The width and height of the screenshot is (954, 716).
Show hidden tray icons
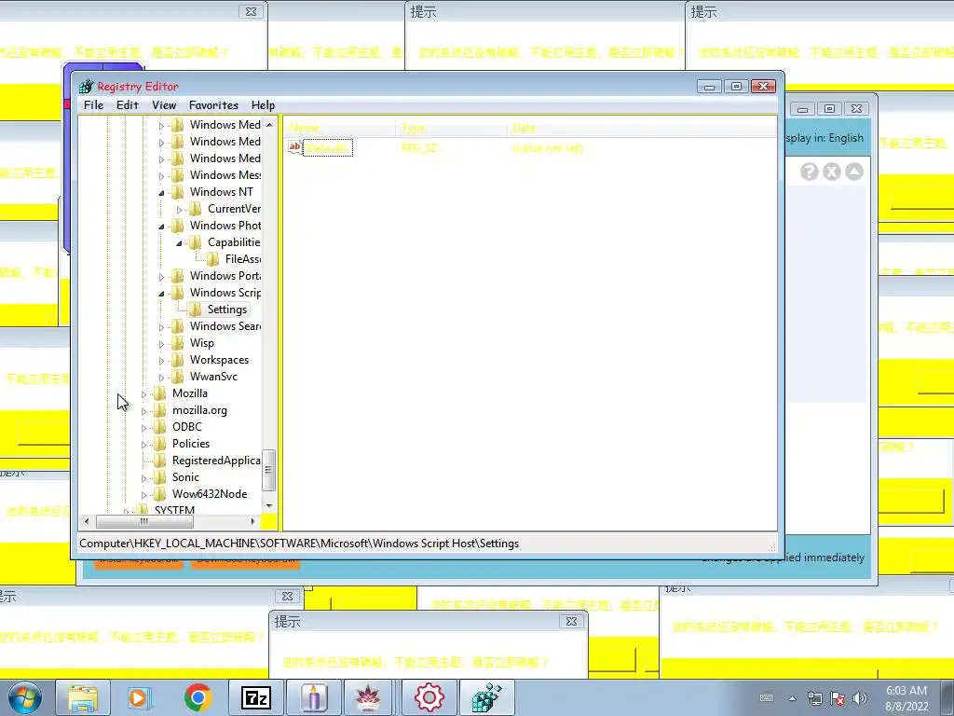click(792, 698)
